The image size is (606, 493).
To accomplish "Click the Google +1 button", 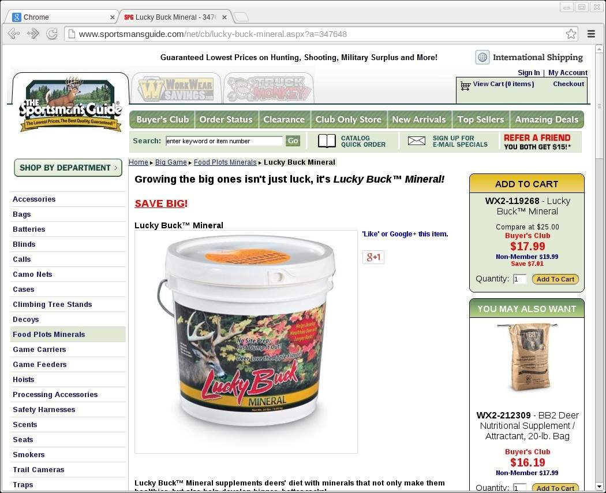I will click(x=373, y=257).
